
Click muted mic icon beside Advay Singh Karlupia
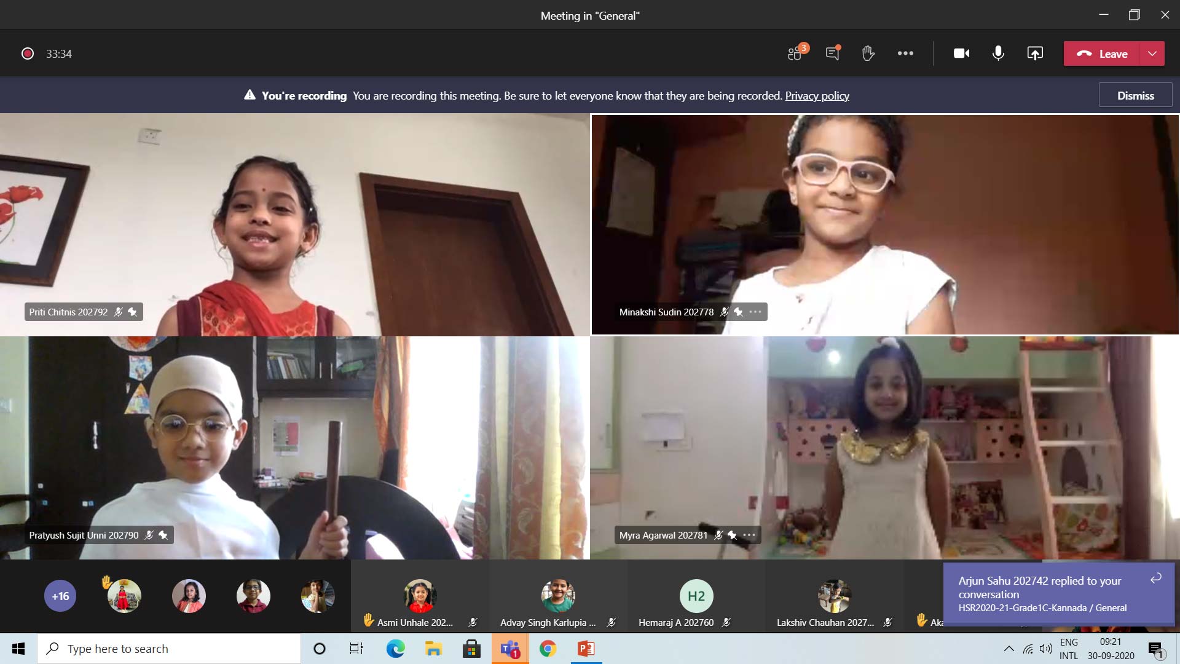point(611,622)
